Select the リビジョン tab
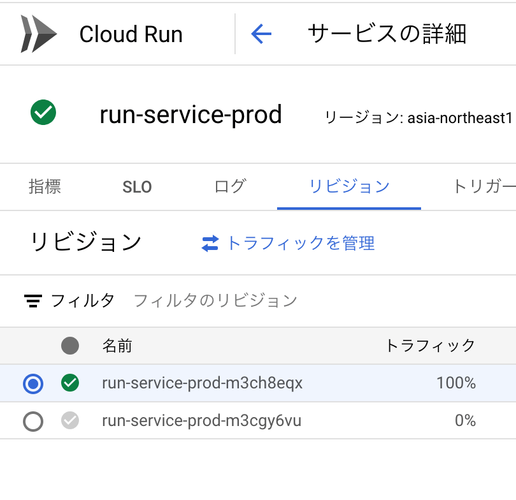The image size is (516, 500). click(x=349, y=186)
